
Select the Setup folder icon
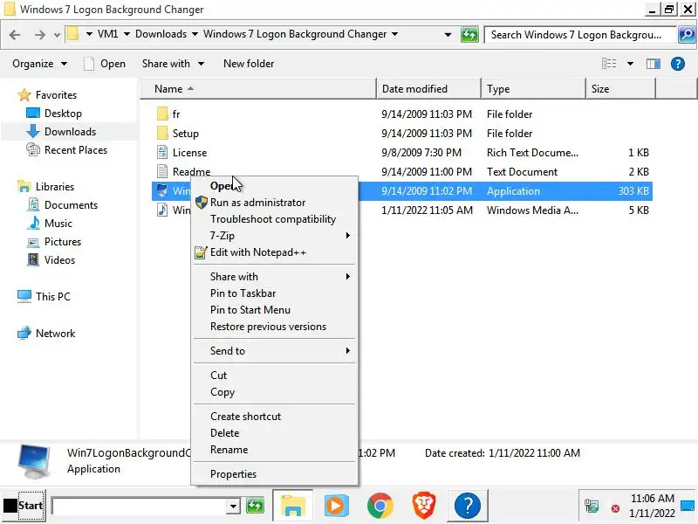(x=162, y=134)
